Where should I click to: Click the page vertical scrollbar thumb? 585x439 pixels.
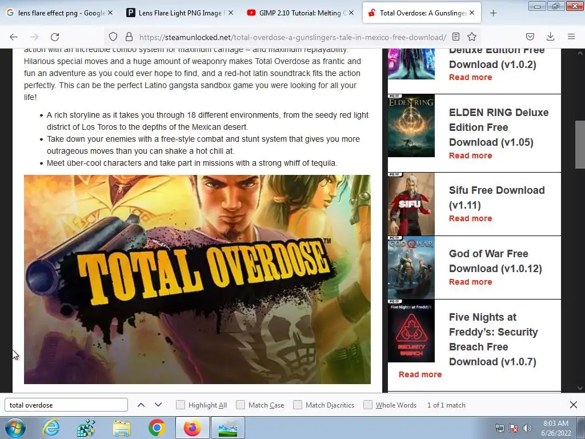pyautogui.click(x=580, y=145)
